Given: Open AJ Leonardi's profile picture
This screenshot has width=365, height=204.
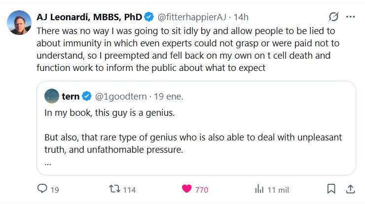Looking at the screenshot, I should tap(18, 22).
